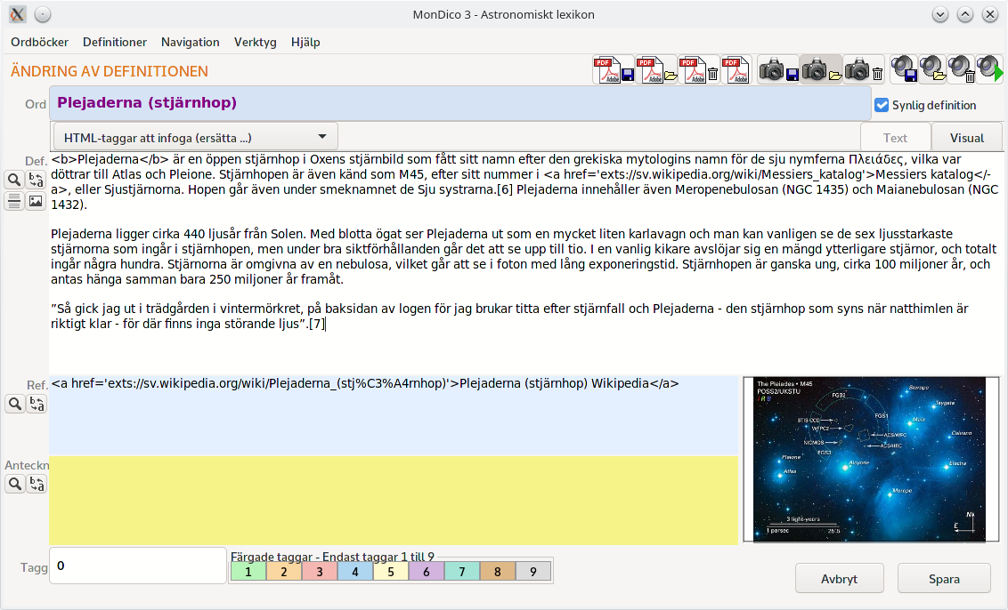Select gray color tag 9

click(532, 571)
